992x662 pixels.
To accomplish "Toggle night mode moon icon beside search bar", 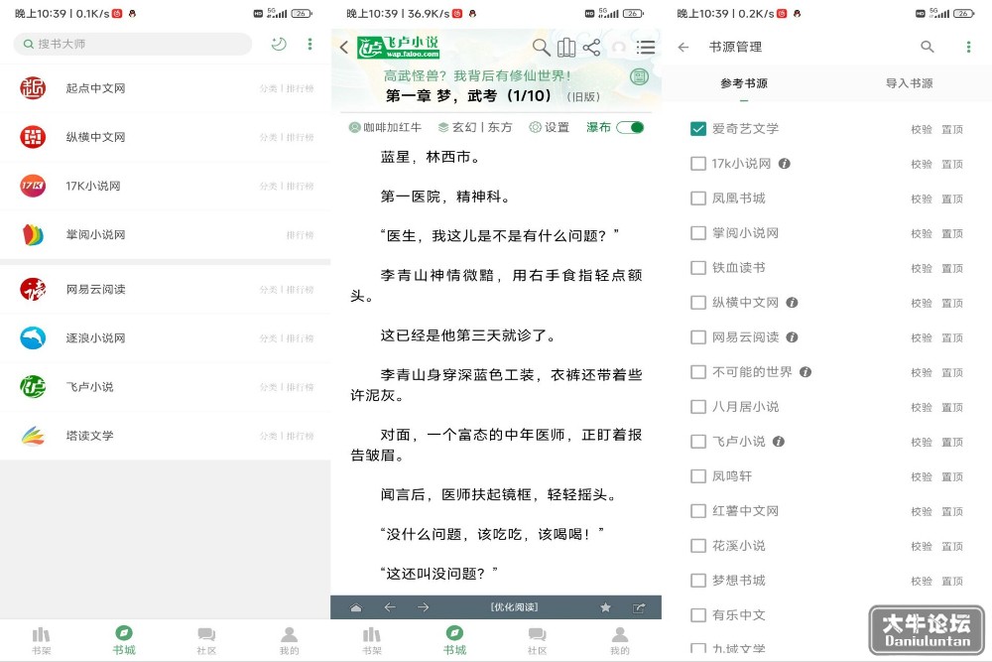I will [279, 44].
